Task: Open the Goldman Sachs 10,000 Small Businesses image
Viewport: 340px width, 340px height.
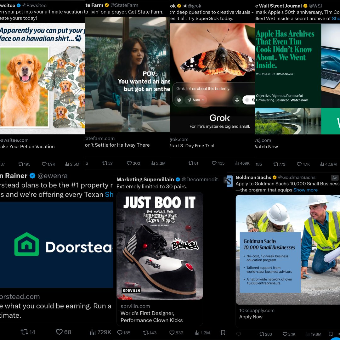Action: 288,250
